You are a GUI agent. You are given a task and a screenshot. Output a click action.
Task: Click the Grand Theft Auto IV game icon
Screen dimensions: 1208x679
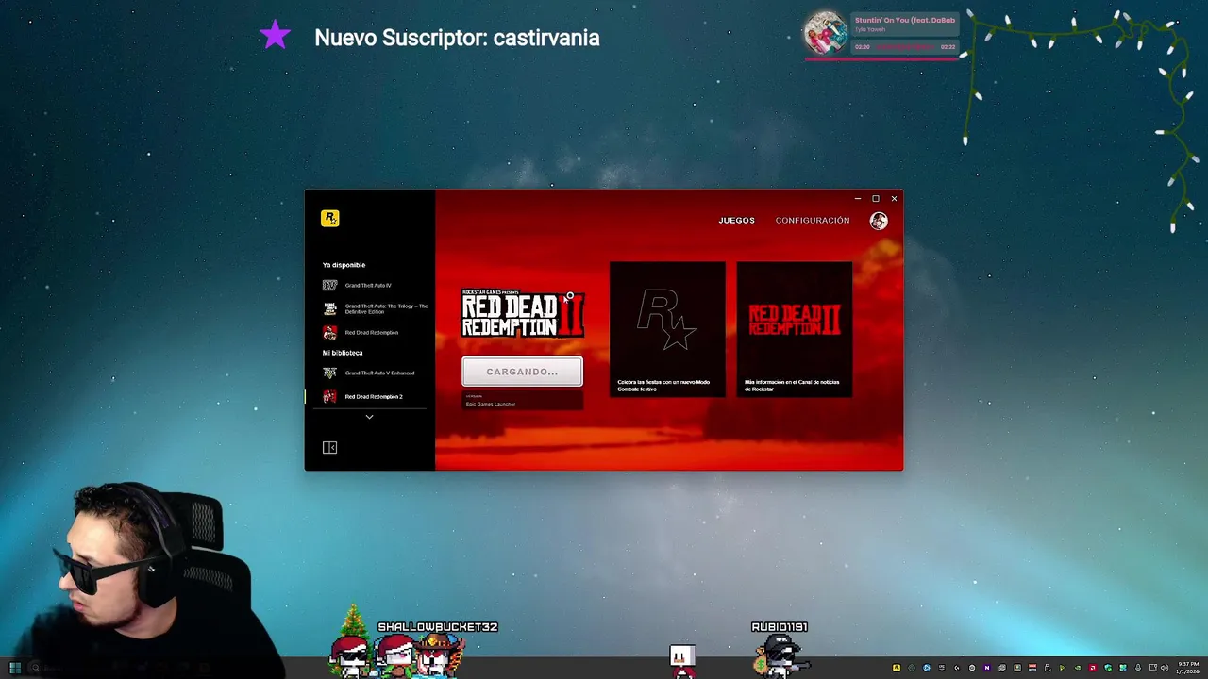click(329, 285)
